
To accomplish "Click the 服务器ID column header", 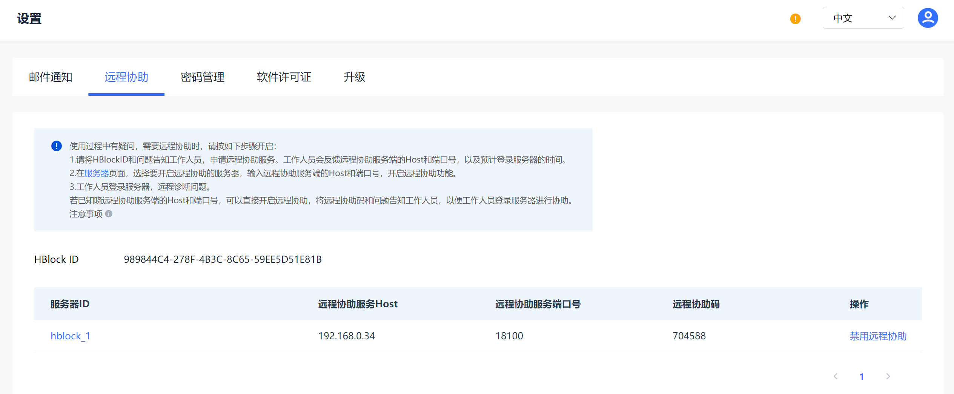I will [x=70, y=304].
